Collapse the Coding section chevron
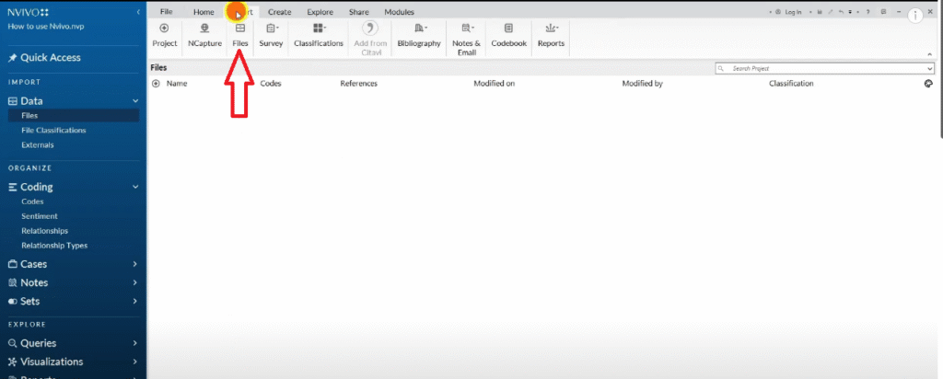 pyautogui.click(x=135, y=187)
